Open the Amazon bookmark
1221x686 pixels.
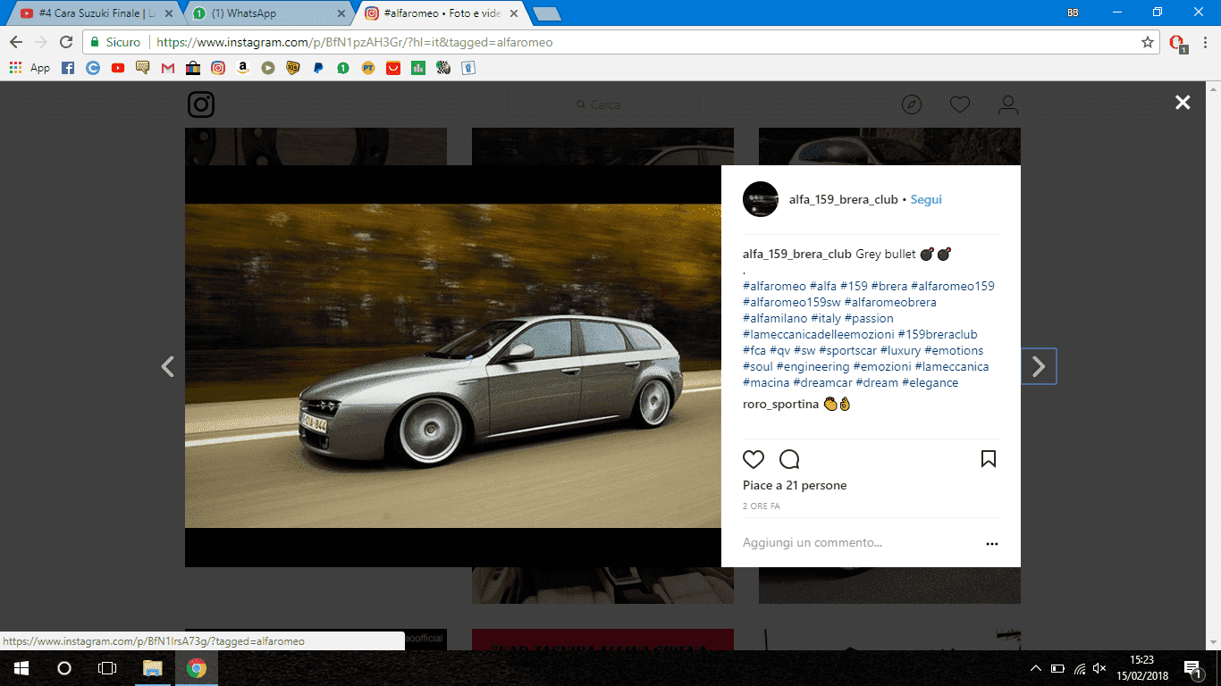[243, 68]
